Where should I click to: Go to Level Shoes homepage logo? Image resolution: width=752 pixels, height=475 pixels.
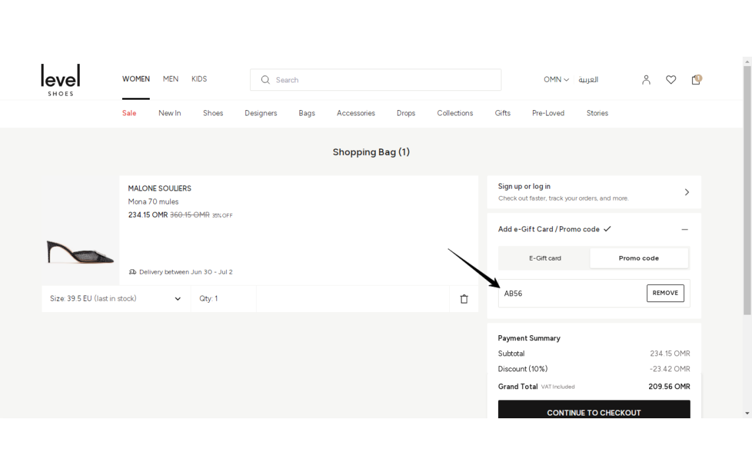(x=61, y=80)
